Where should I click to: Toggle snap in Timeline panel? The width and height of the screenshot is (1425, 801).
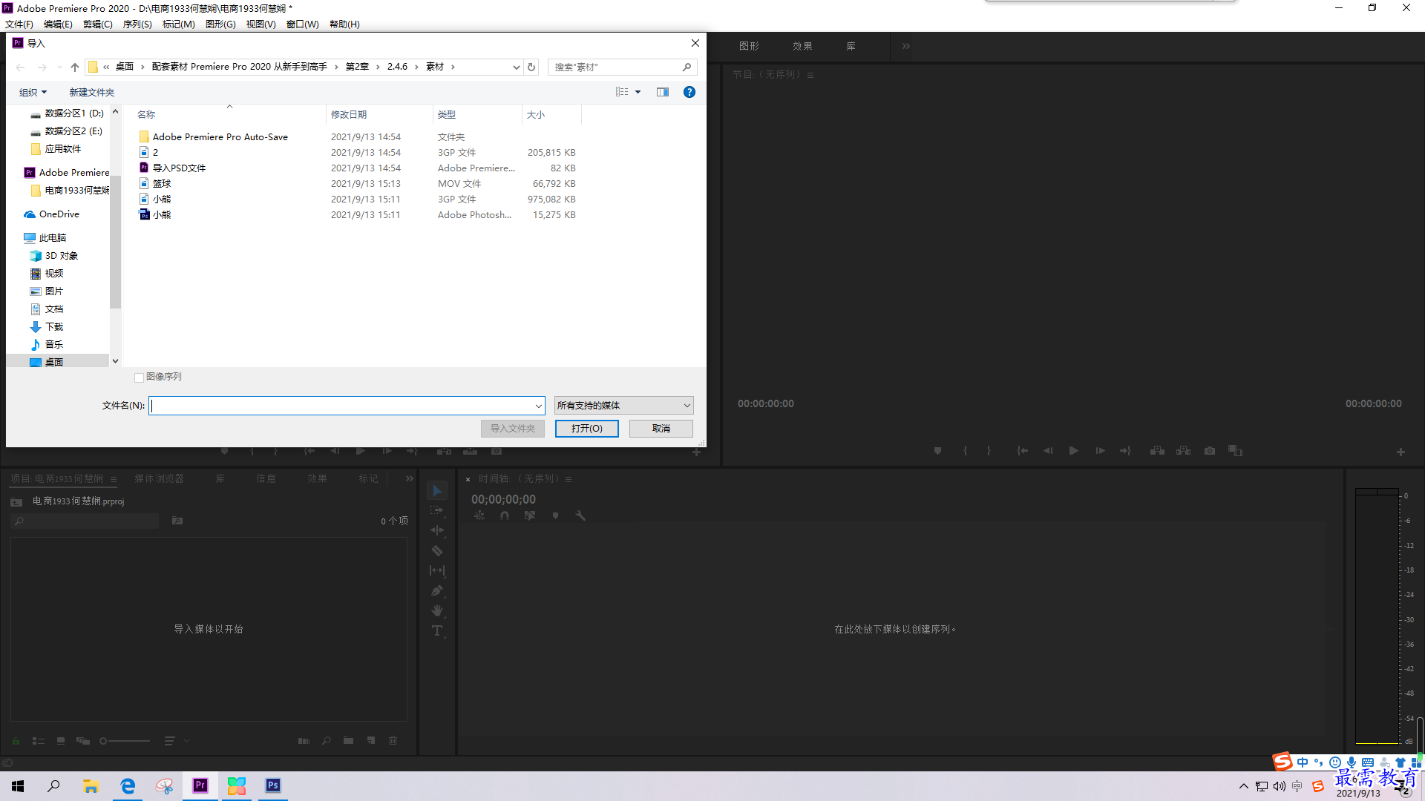coord(505,515)
